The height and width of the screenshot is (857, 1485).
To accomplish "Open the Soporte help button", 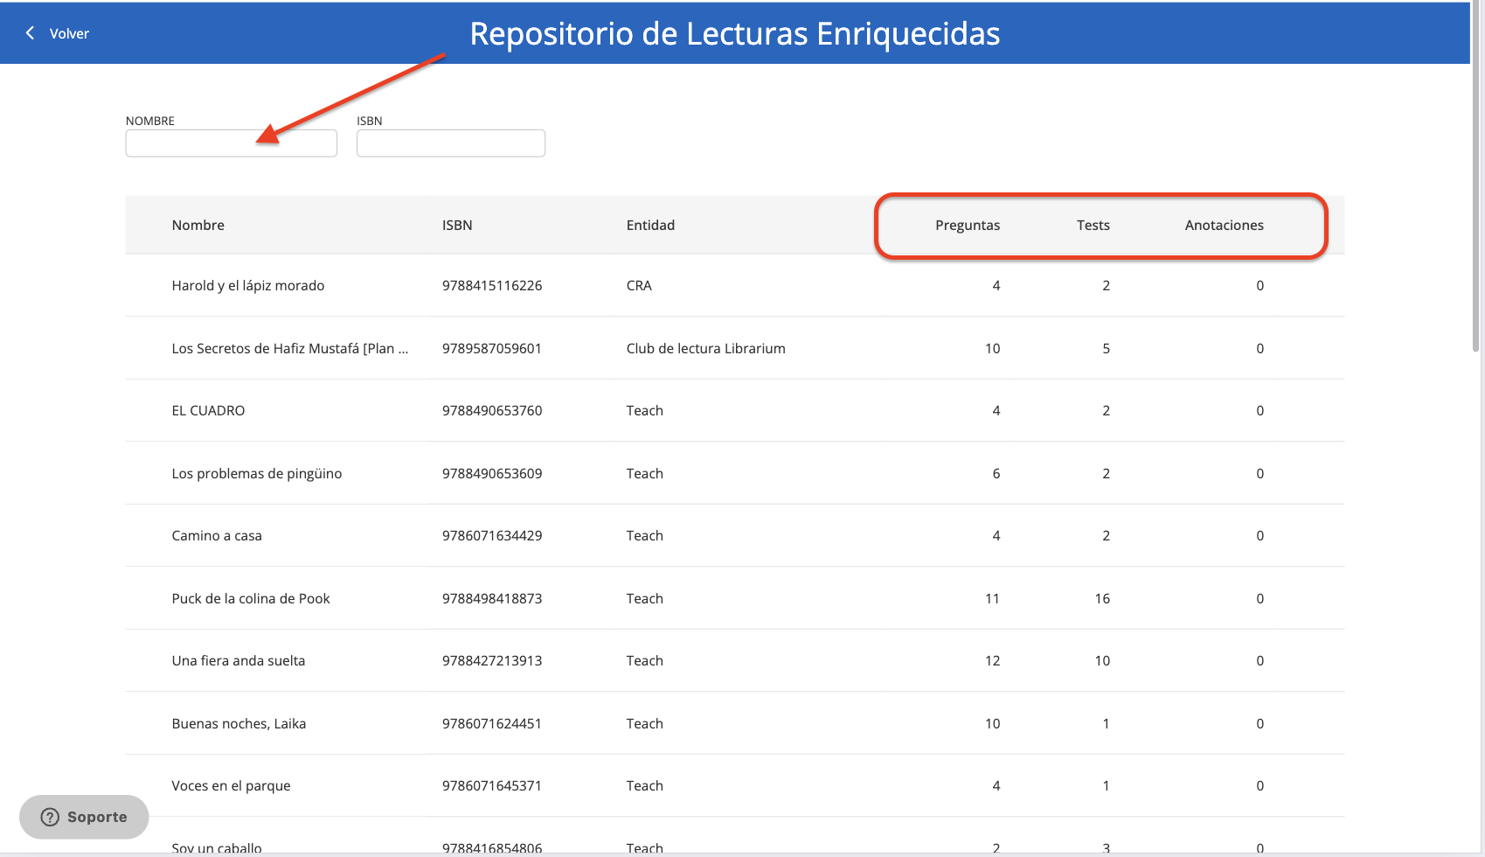I will click(84, 817).
